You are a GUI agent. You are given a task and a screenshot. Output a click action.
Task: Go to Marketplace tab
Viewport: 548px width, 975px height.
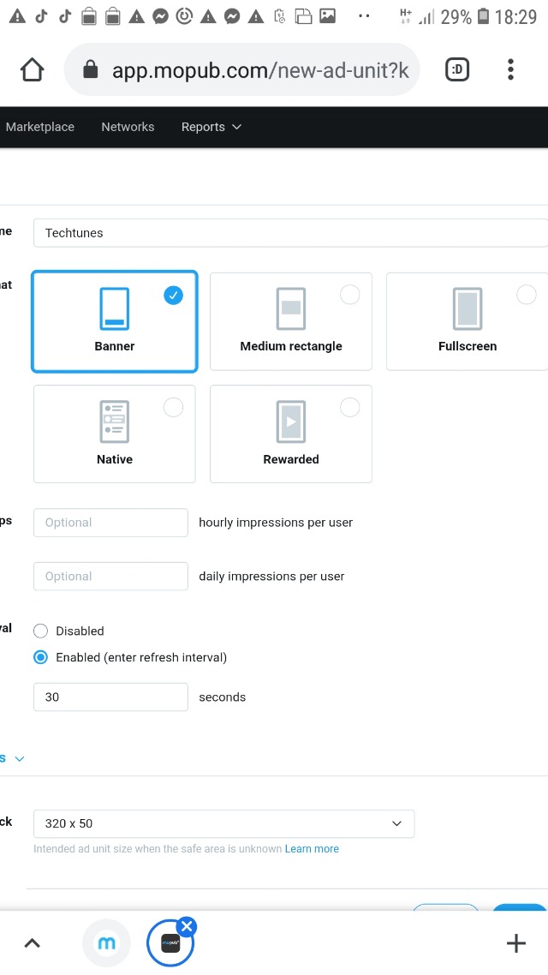coord(39,127)
